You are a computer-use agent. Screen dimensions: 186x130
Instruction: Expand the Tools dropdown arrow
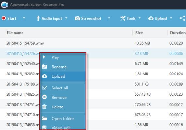pos(140,18)
